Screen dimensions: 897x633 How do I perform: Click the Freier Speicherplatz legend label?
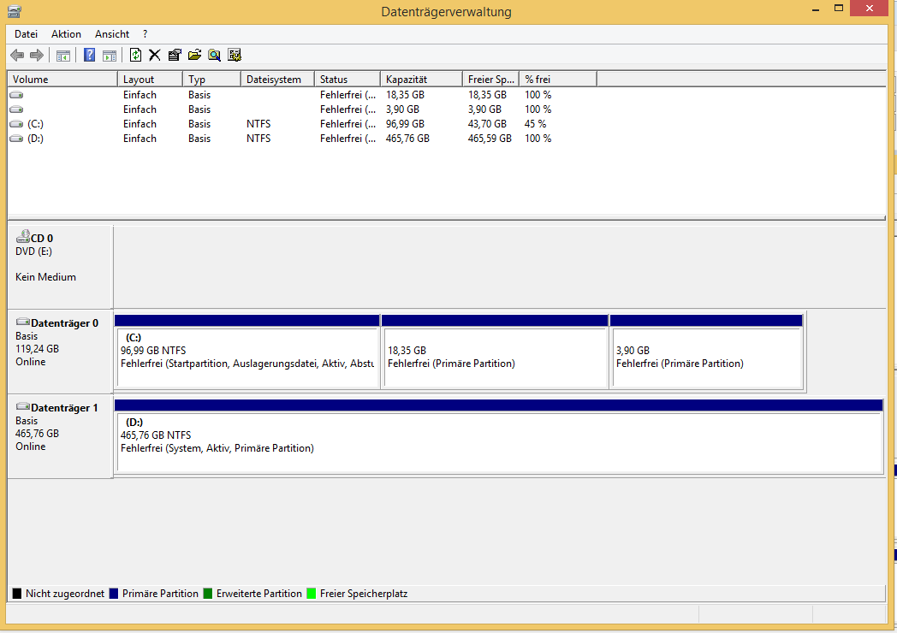364,594
